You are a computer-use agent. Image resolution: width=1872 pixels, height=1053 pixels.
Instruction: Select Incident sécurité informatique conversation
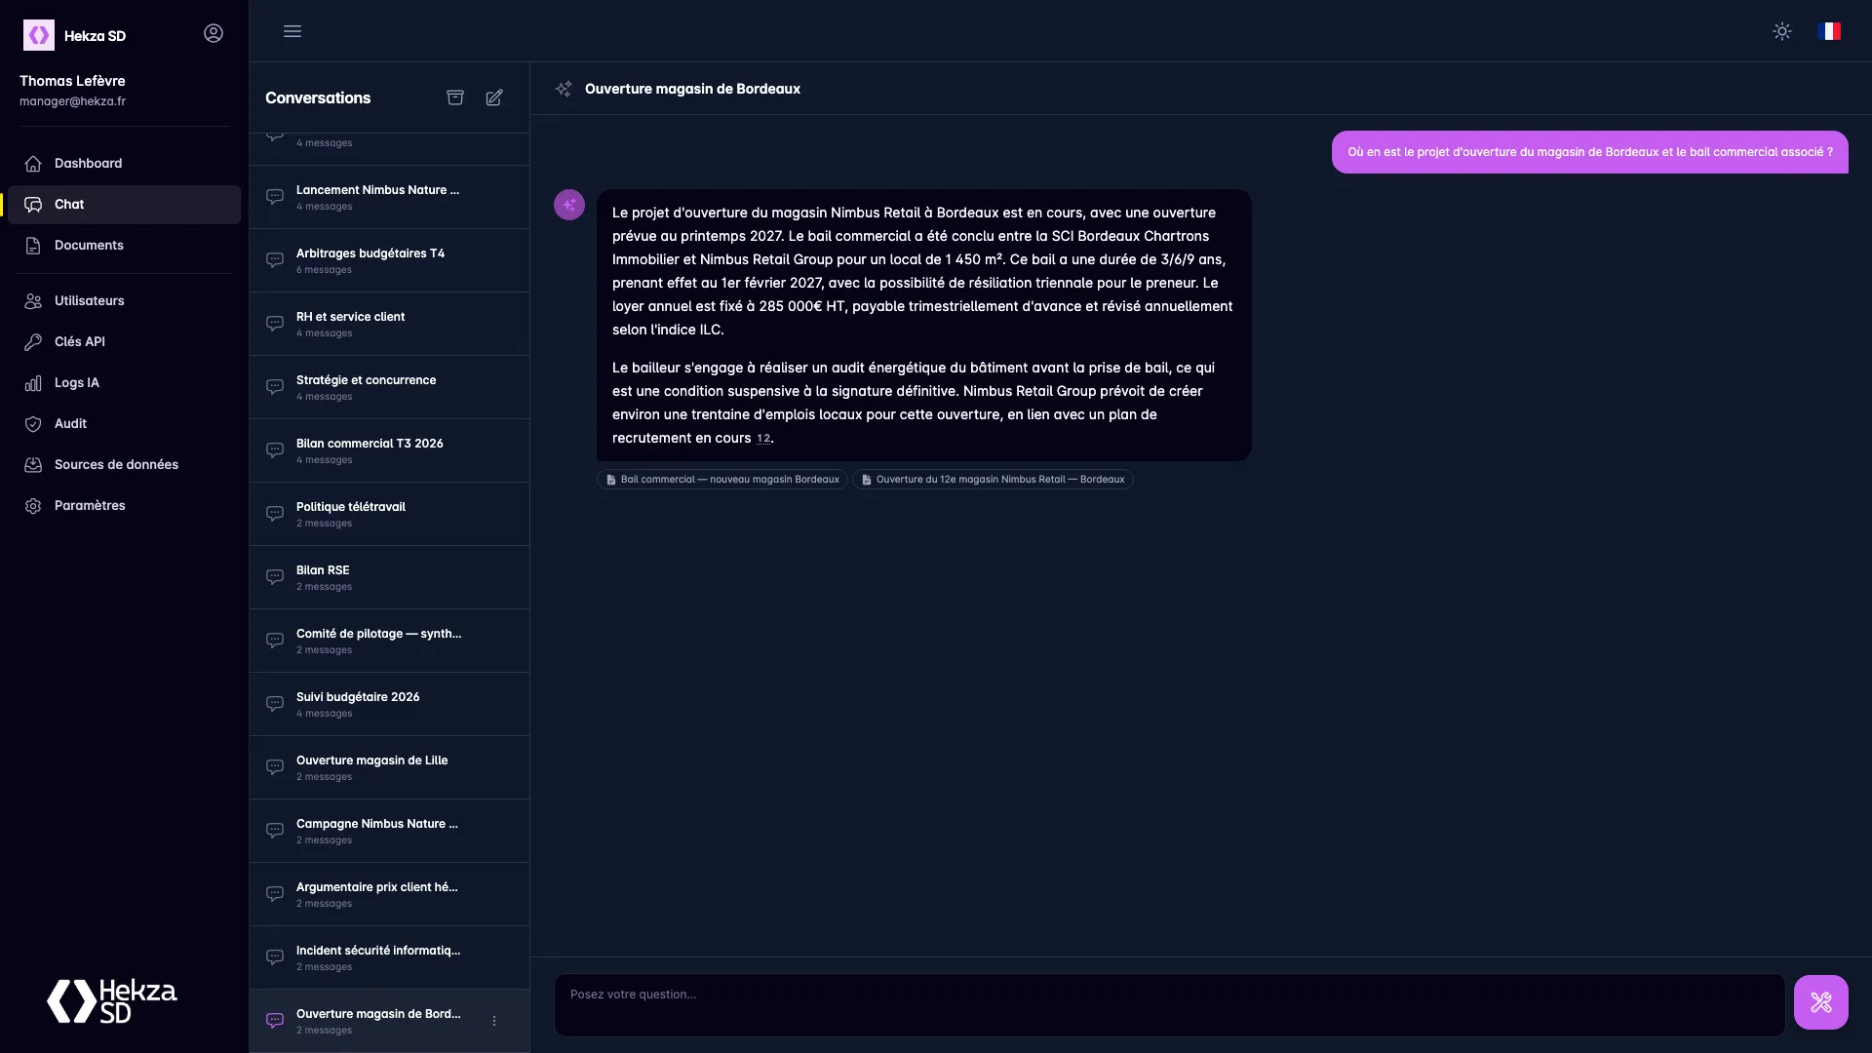click(x=389, y=957)
